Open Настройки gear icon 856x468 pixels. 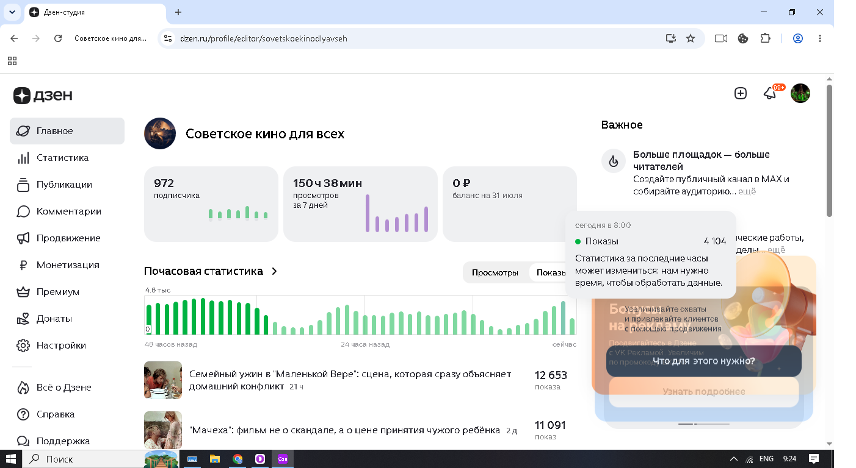[23, 346]
